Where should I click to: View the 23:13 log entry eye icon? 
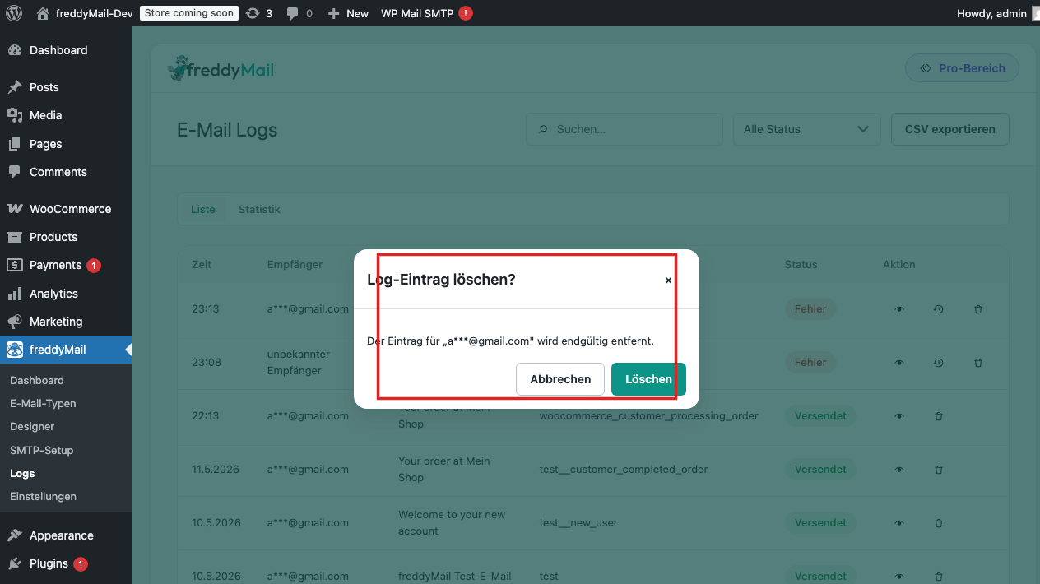point(899,309)
